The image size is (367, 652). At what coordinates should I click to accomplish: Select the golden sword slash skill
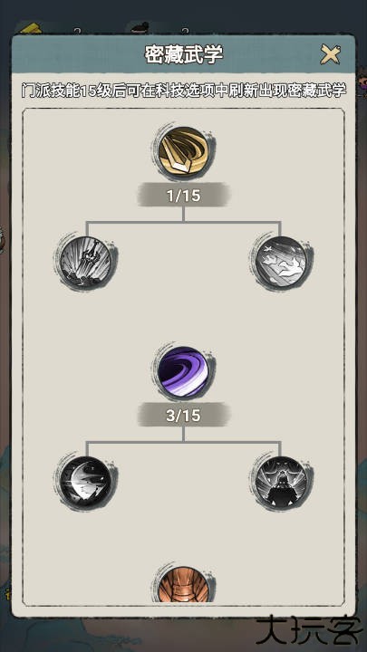[183, 153]
